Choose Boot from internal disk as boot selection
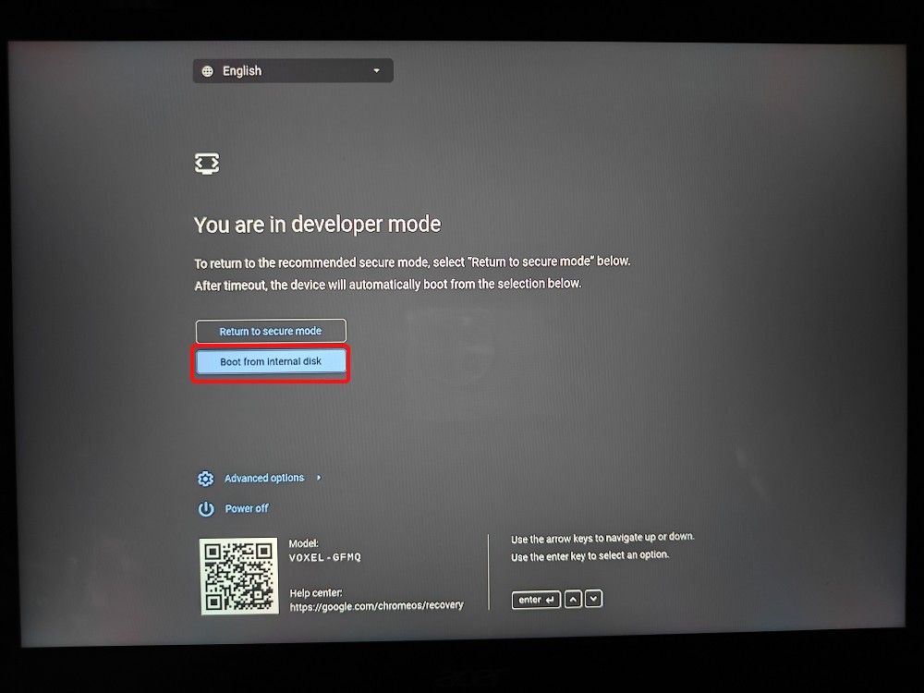The height and width of the screenshot is (693, 924). [x=270, y=361]
